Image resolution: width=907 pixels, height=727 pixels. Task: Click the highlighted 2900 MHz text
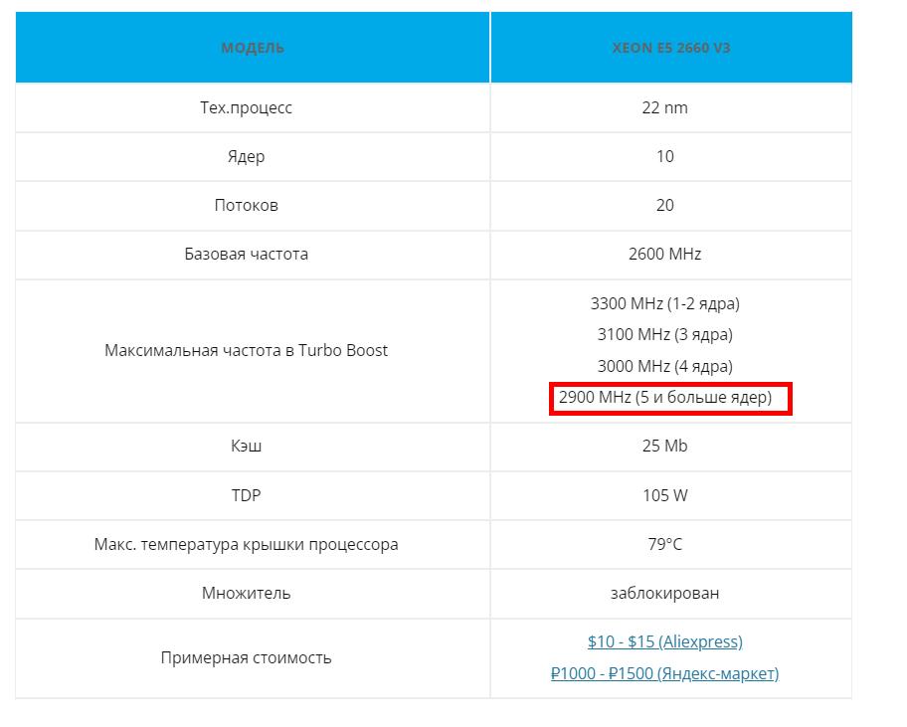pyautogui.click(x=664, y=398)
